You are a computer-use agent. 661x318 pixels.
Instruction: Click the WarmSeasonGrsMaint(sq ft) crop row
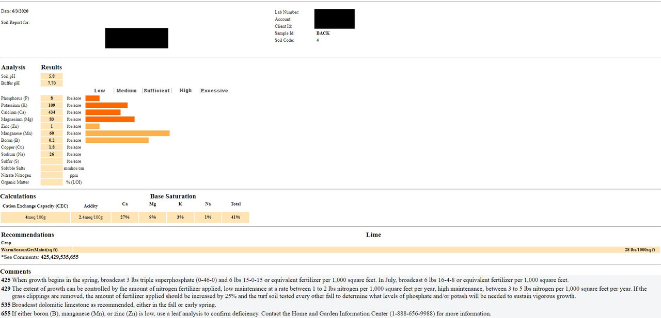click(330, 250)
